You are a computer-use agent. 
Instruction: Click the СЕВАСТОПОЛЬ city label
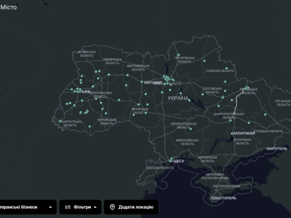point(223,198)
